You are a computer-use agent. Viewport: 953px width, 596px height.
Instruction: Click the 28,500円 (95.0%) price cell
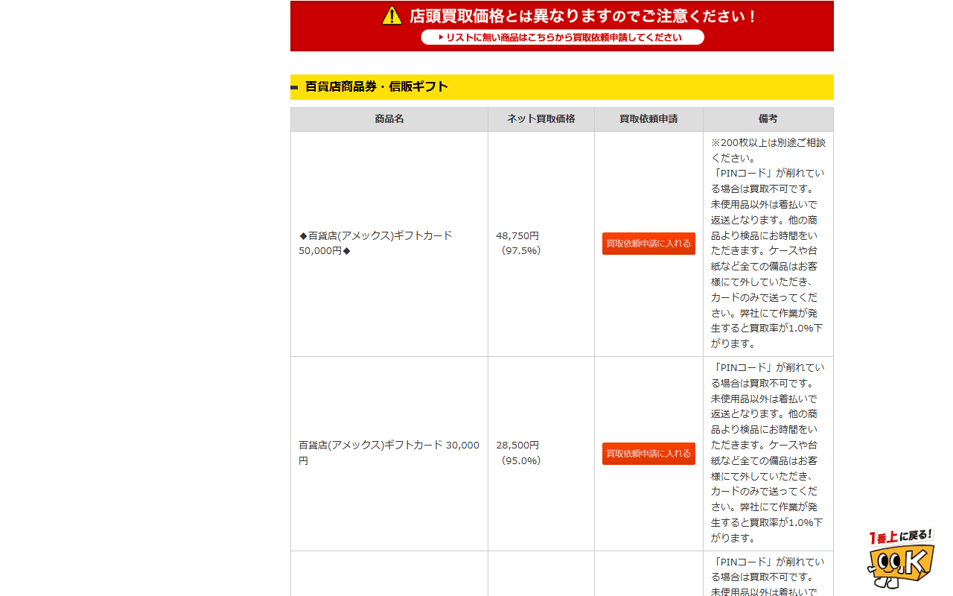click(x=541, y=454)
